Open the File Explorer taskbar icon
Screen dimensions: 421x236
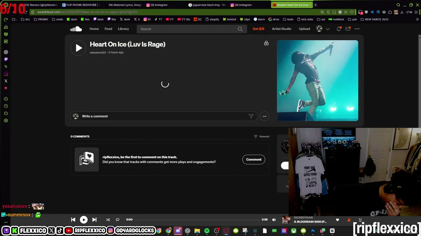(x=197, y=231)
